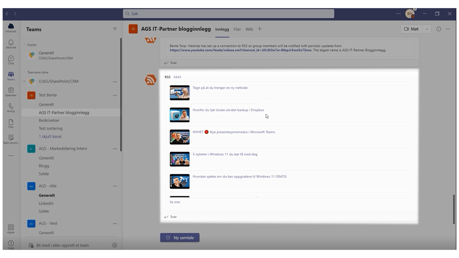The image size is (459, 258).
Task: Start a new conversation with Ny samtale
Action: tap(180, 237)
